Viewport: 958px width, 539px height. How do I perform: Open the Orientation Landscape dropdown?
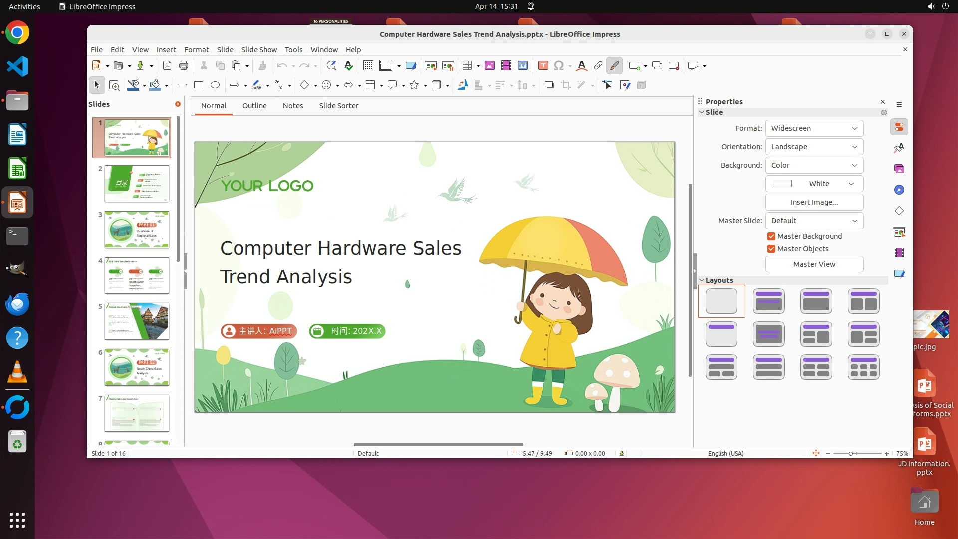[x=814, y=147]
